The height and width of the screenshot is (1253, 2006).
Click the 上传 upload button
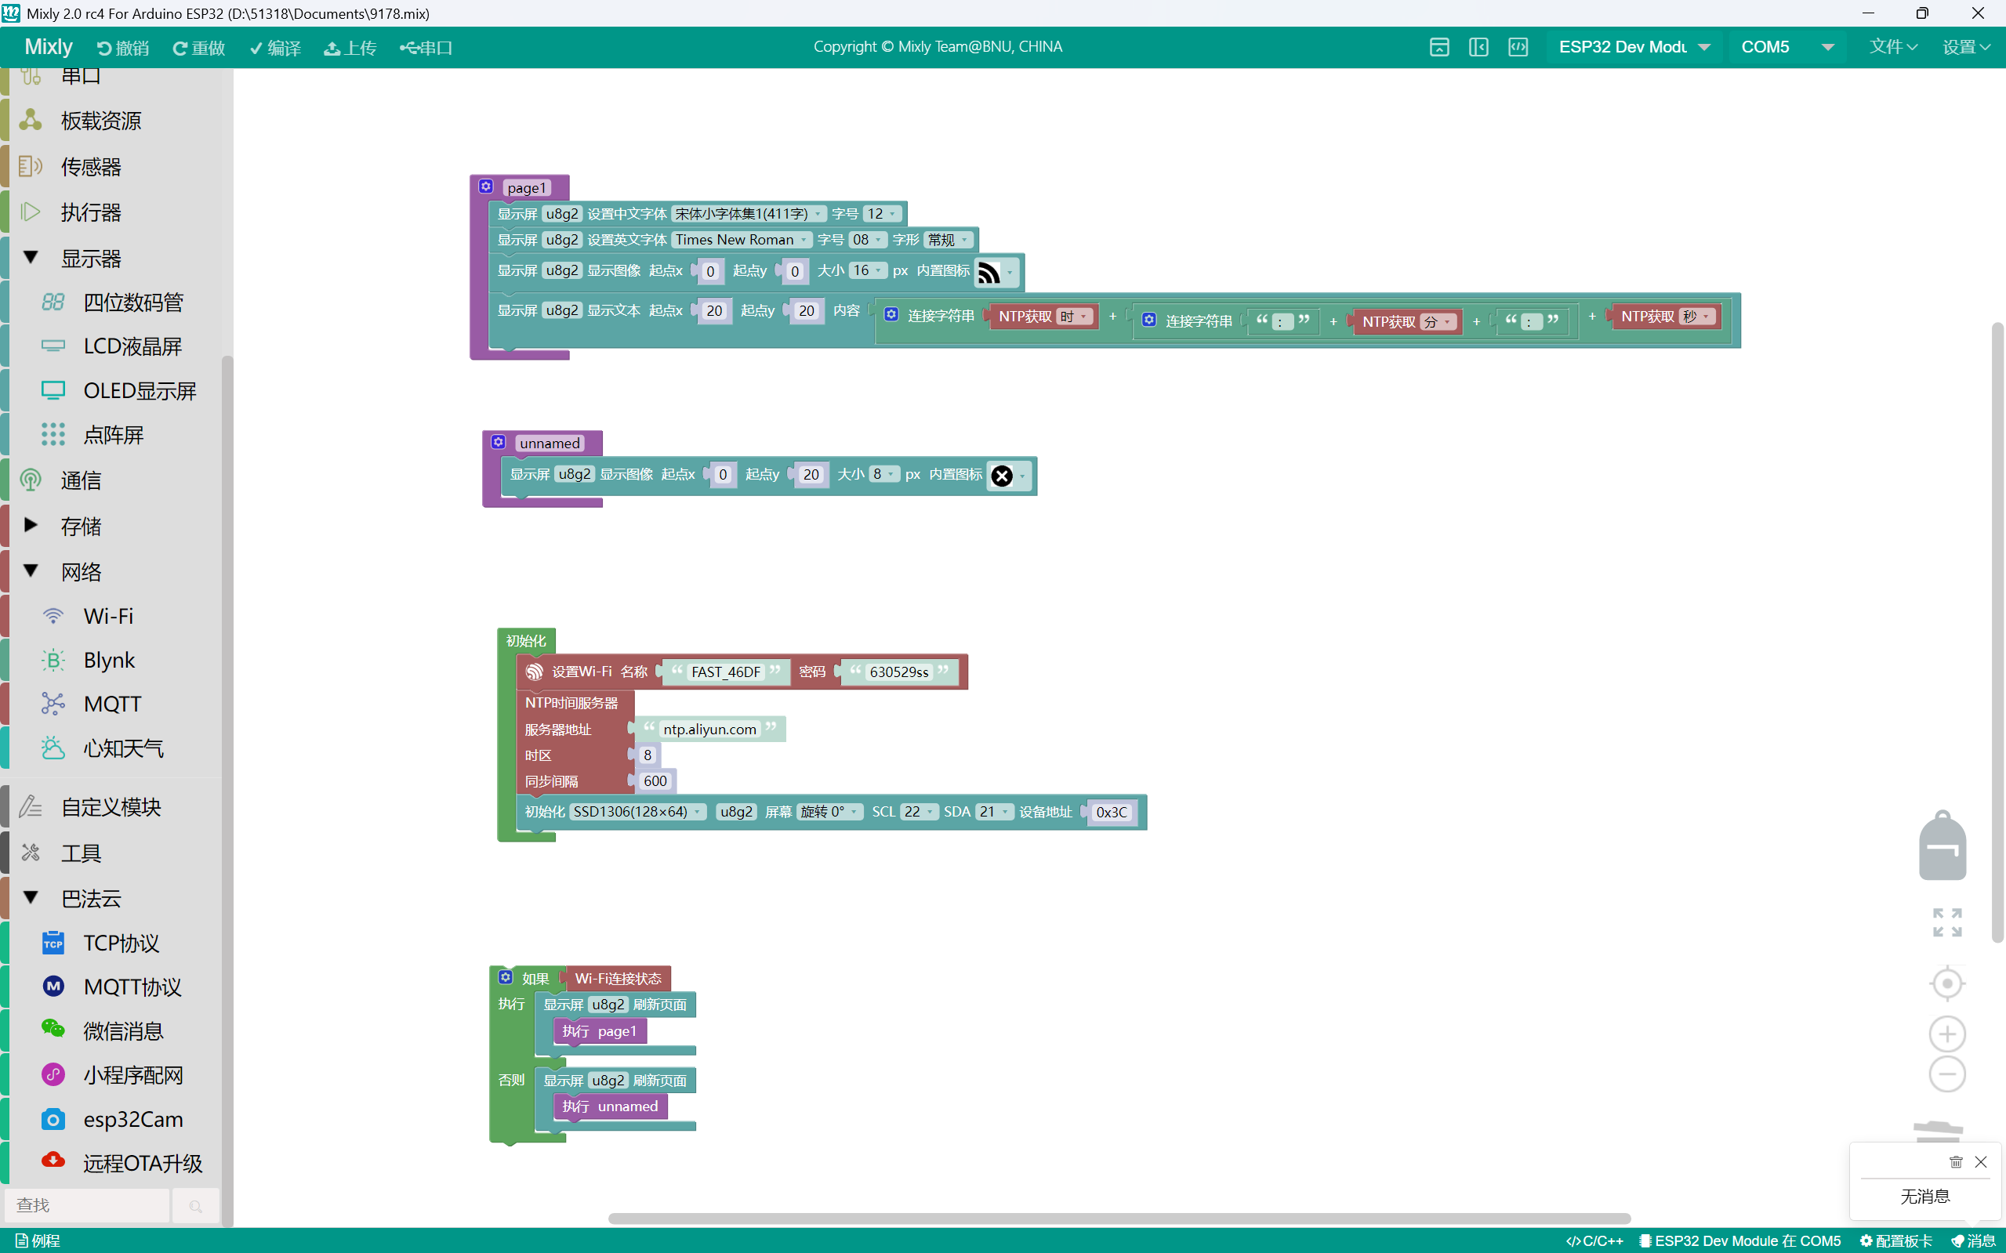[x=350, y=48]
